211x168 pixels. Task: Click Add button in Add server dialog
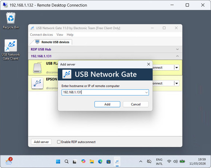click(x=107, y=104)
